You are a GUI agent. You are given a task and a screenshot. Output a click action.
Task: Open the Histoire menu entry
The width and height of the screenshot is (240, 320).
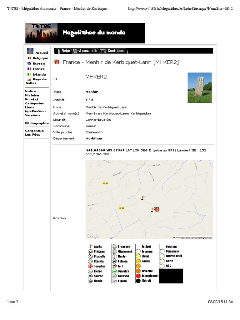coord(32,95)
